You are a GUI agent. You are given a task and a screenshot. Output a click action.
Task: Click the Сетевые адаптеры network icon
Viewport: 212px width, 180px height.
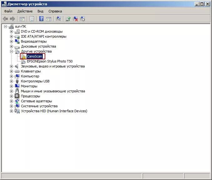pos(17,101)
